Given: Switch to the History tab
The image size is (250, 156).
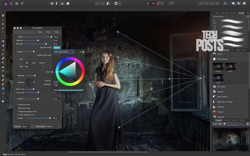Looking at the screenshot, I should coord(242,120).
